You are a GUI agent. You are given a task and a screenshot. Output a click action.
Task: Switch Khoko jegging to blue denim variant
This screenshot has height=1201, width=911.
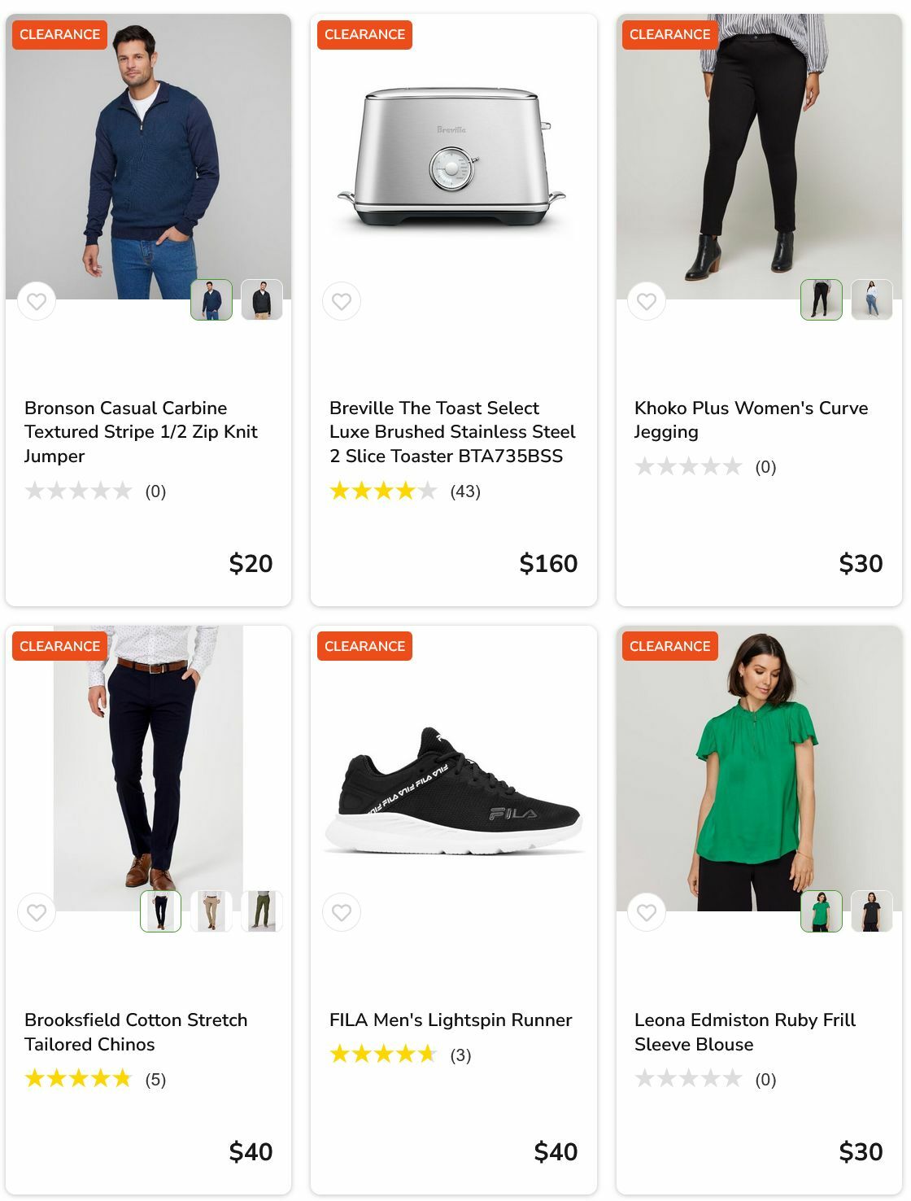(872, 299)
